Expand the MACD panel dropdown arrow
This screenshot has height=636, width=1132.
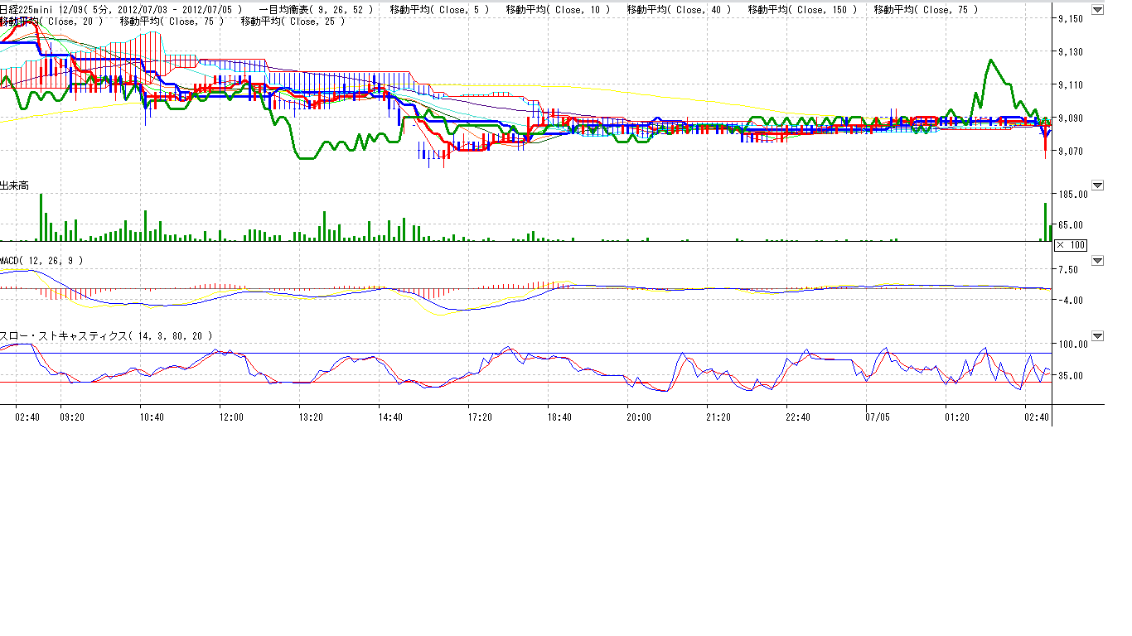click(x=1097, y=261)
